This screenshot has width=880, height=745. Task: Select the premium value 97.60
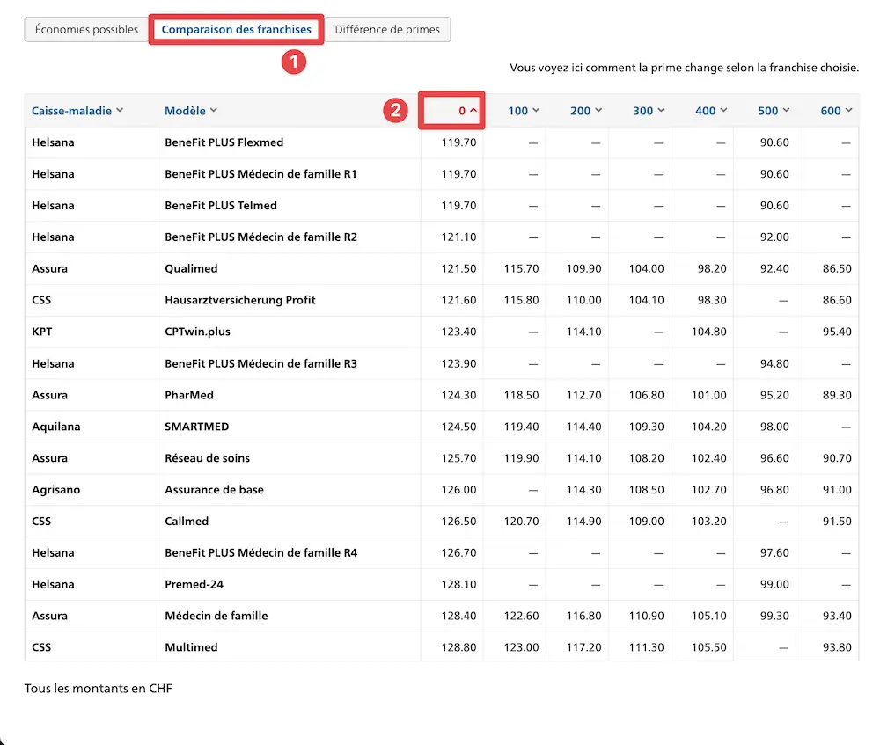click(774, 552)
